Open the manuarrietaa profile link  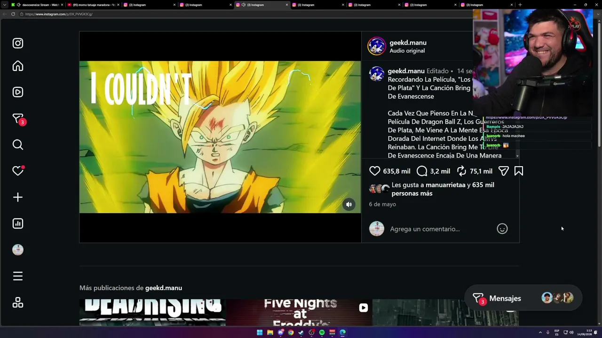click(x=445, y=185)
